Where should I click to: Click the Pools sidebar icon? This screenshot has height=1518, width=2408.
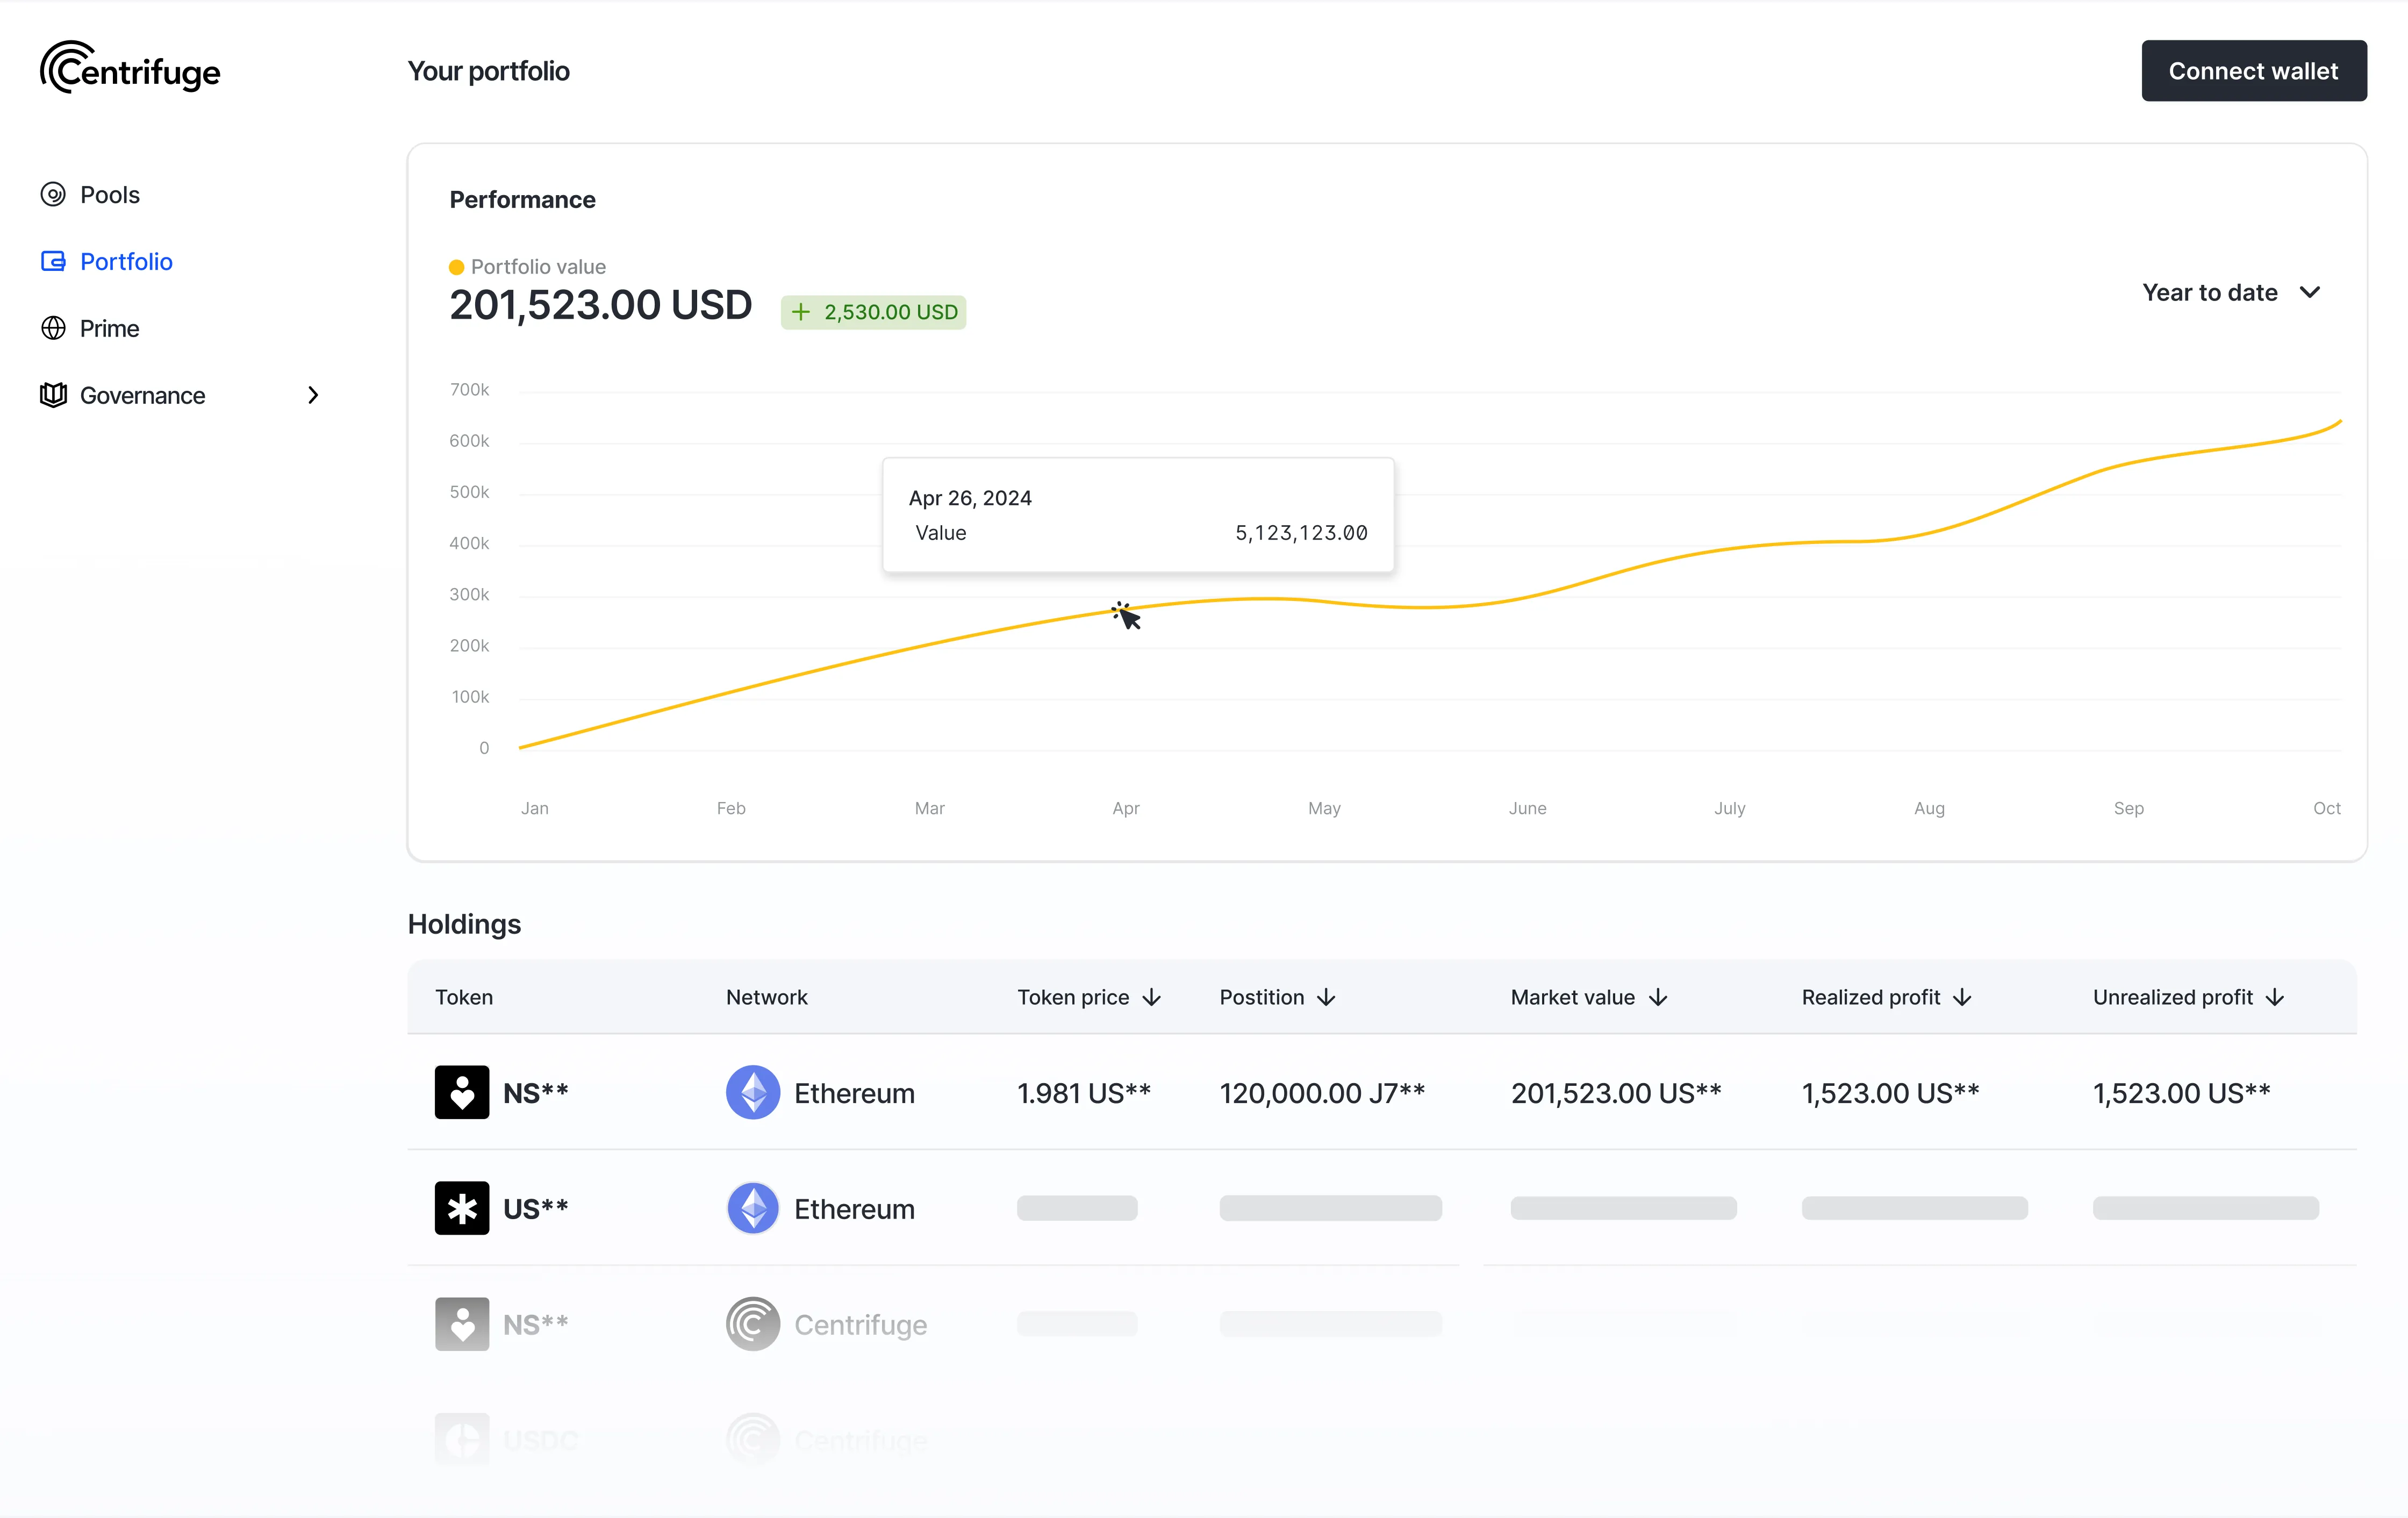pyautogui.click(x=53, y=194)
